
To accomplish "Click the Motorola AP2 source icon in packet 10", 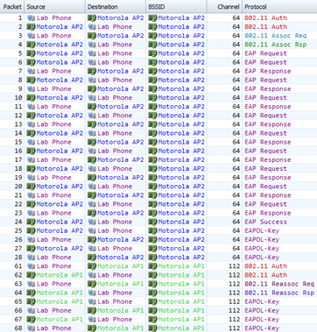I will coord(31,98).
